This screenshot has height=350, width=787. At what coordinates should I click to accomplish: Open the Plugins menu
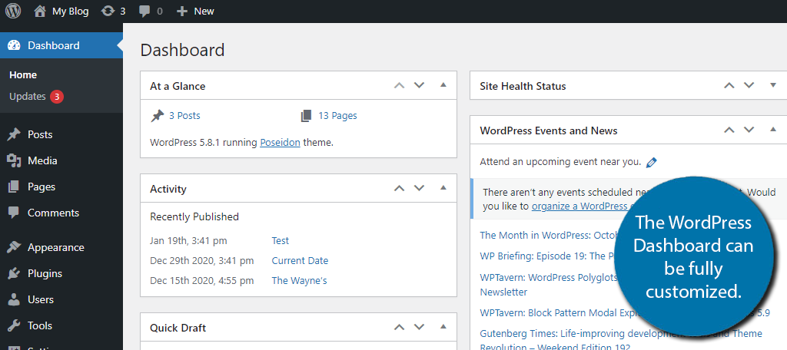tap(61, 273)
